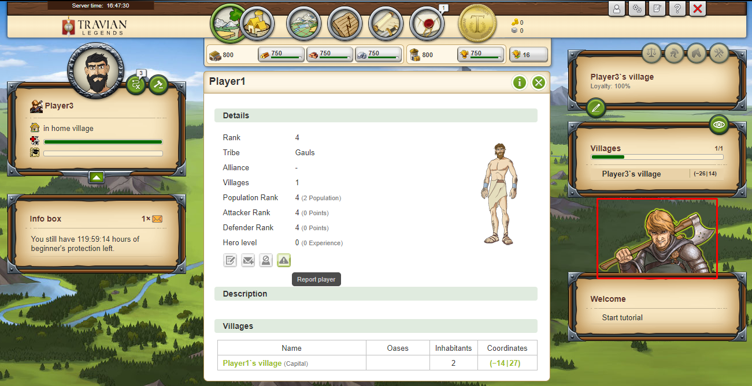Open the stable horse head icon
The image size is (752, 386).
pos(697,53)
